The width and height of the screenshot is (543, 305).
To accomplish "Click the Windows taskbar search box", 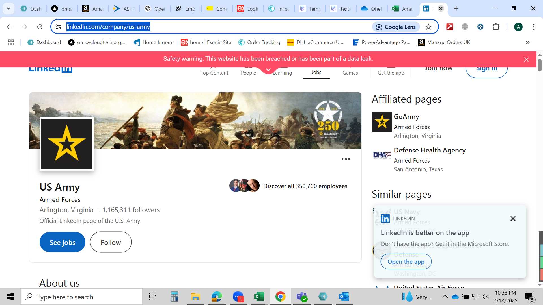I will point(81,297).
